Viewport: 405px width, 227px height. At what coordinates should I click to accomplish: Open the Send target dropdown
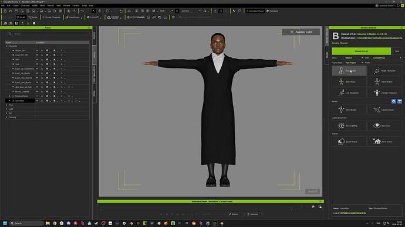click(x=354, y=58)
